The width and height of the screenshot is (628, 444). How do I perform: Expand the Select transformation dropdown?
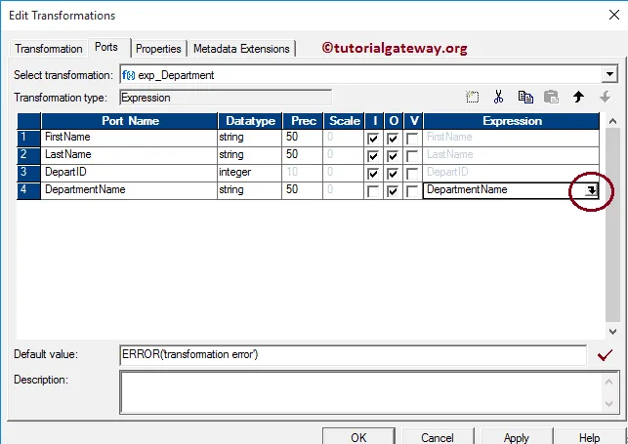[x=610, y=74]
